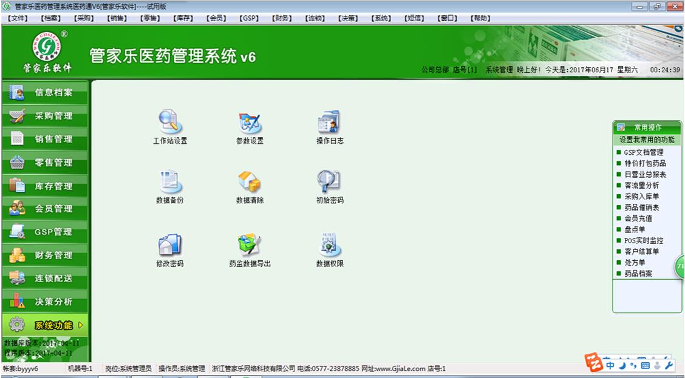The width and height of the screenshot is (685, 378).
Task: Open the 【采购】 menu
Action: 84,18
